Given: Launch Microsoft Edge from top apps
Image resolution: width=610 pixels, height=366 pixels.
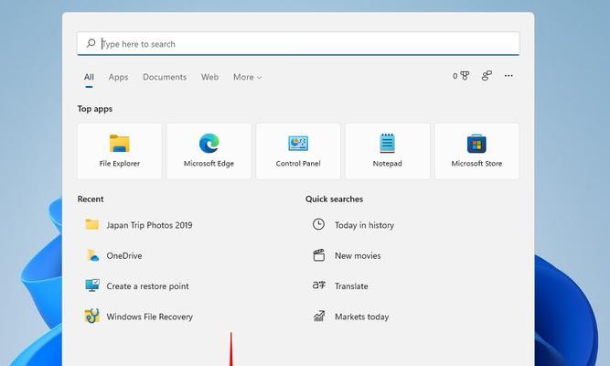Looking at the screenshot, I should click(209, 152).
